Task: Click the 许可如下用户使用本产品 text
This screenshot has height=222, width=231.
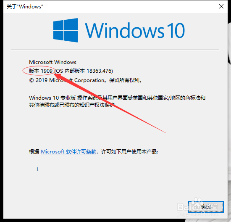Action: [x=129, y=152]
